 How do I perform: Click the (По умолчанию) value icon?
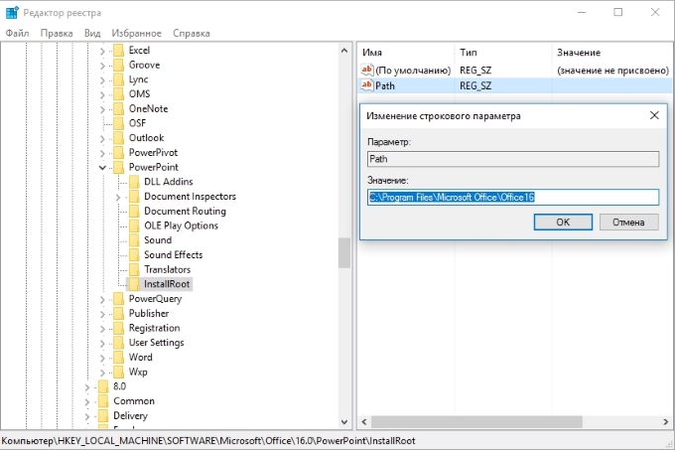coord(366,70)
